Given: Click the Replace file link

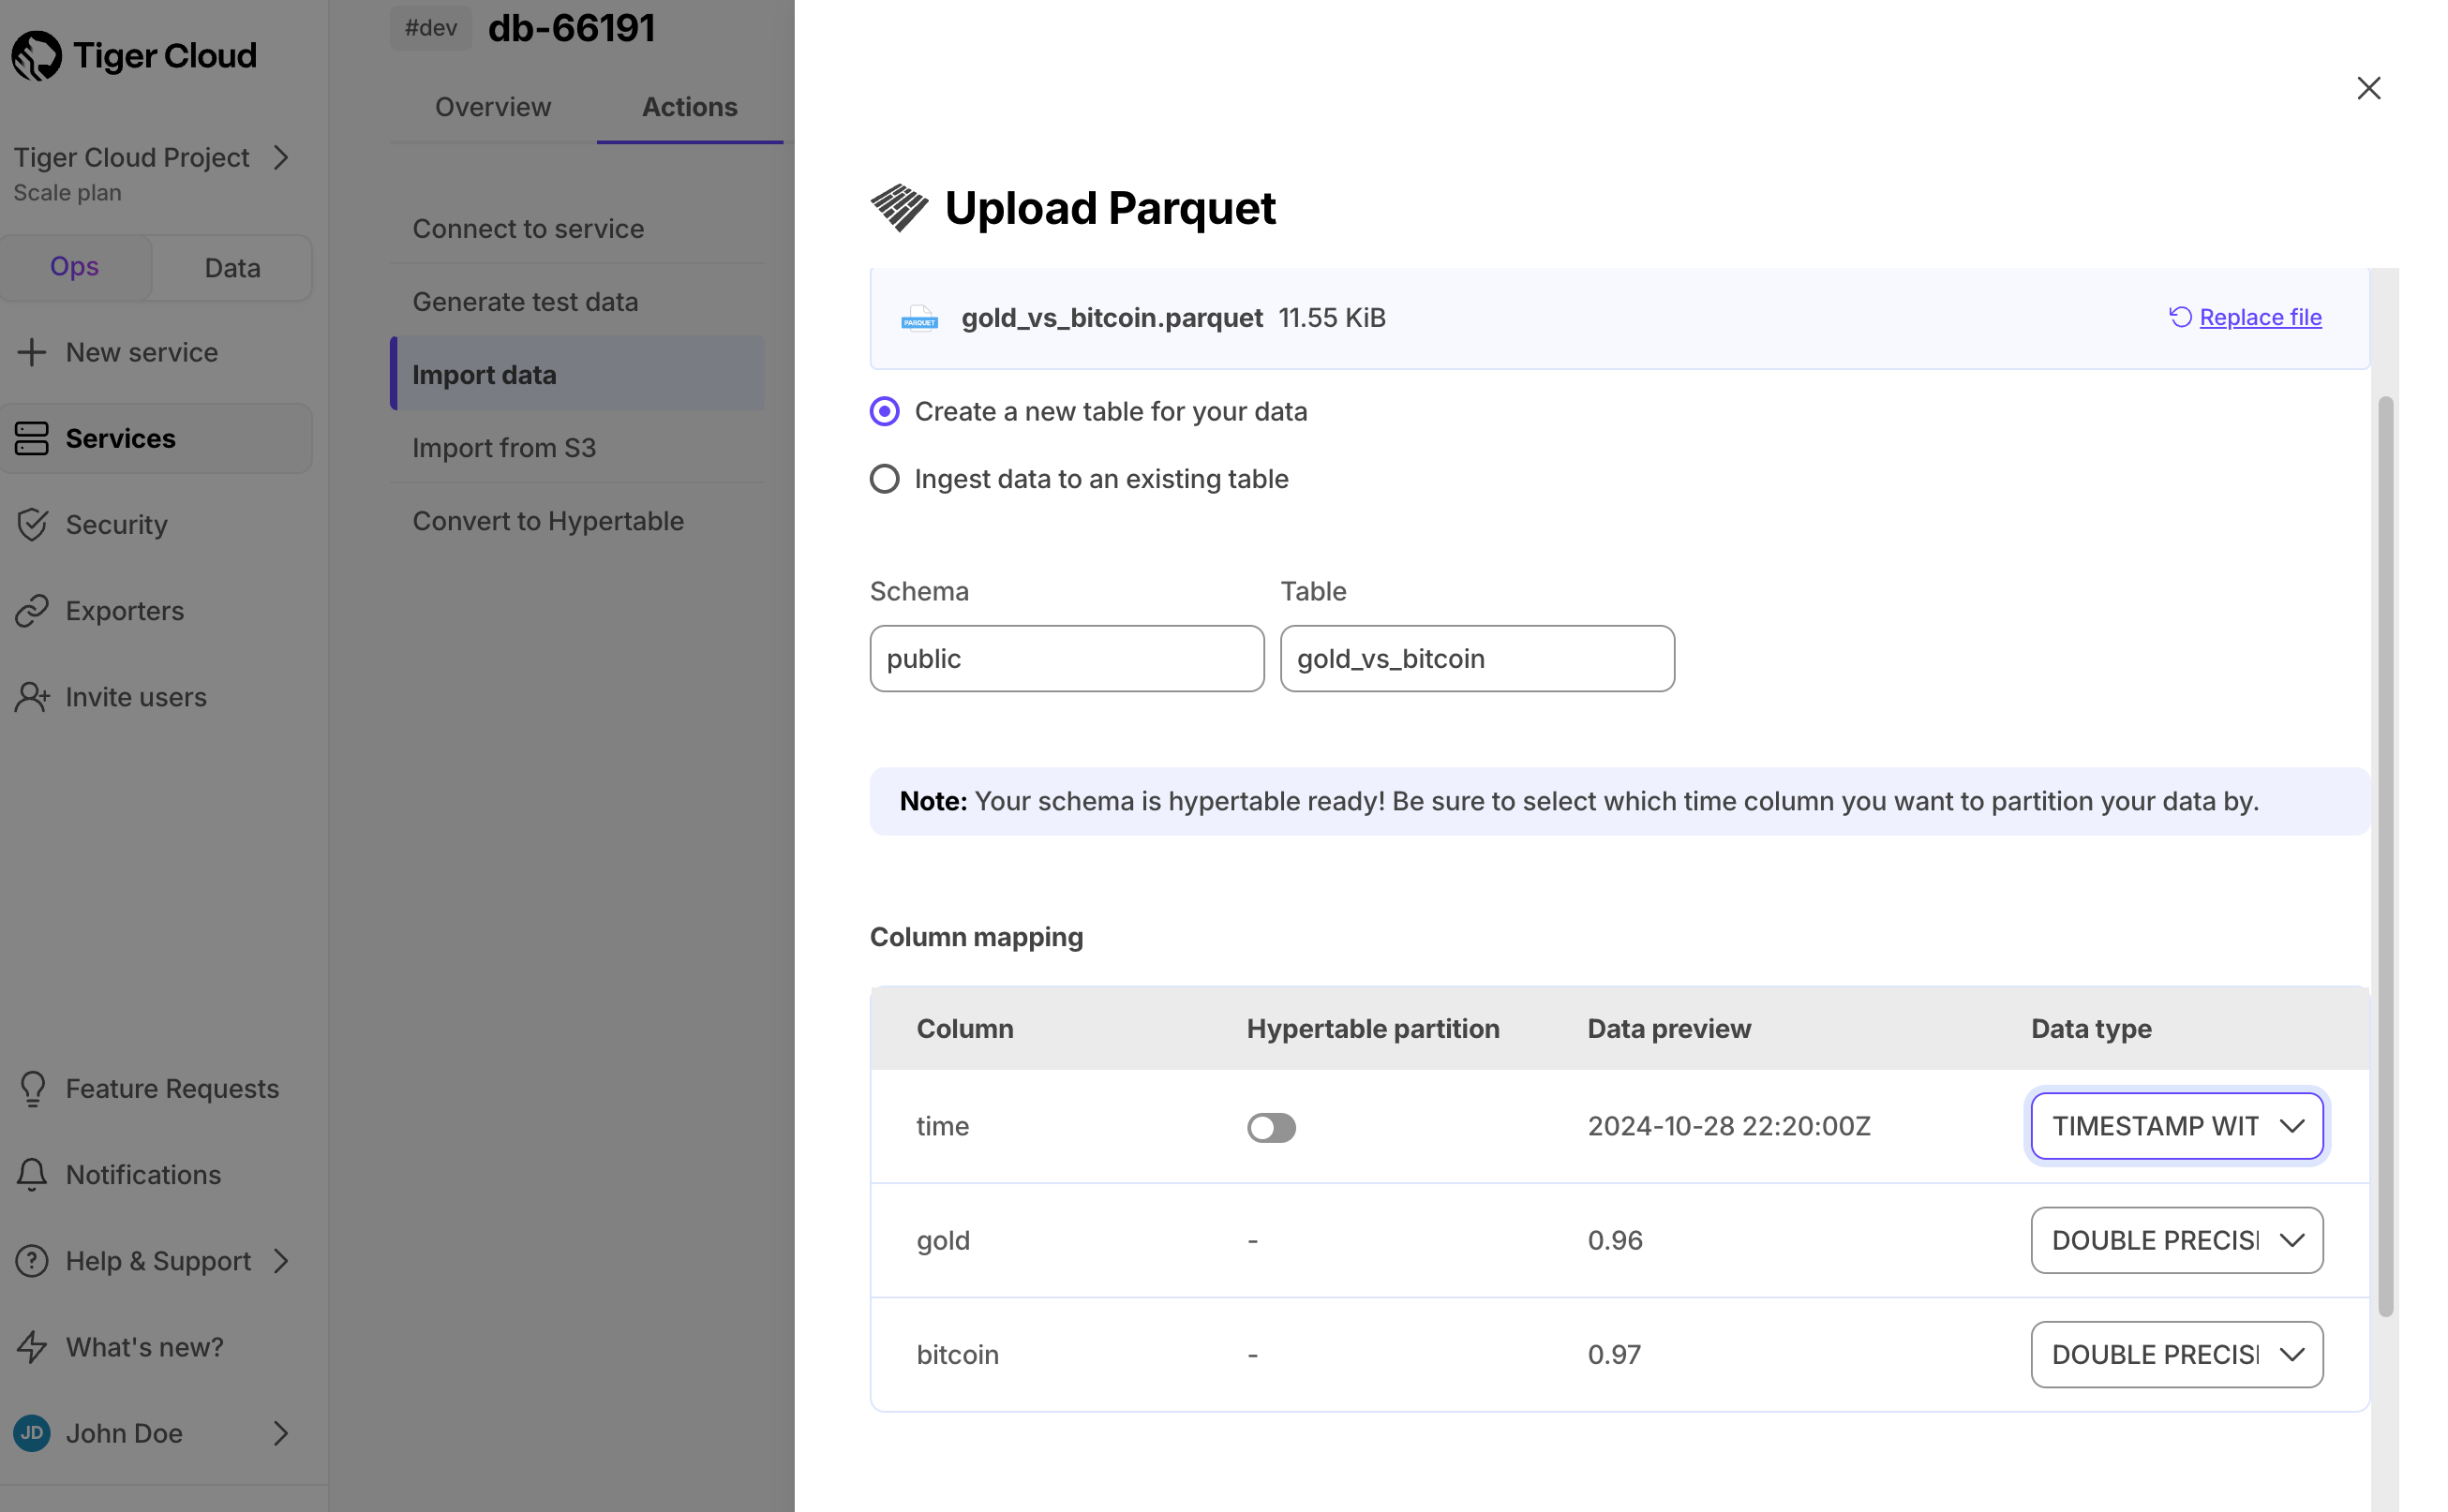Looking at the screenshot, I should click(2260, 317).
